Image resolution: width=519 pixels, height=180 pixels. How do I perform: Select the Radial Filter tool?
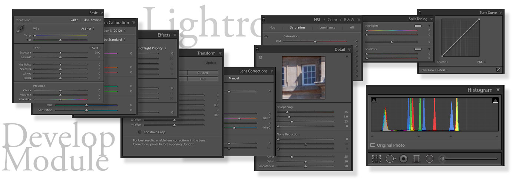[x=429, y=159]
